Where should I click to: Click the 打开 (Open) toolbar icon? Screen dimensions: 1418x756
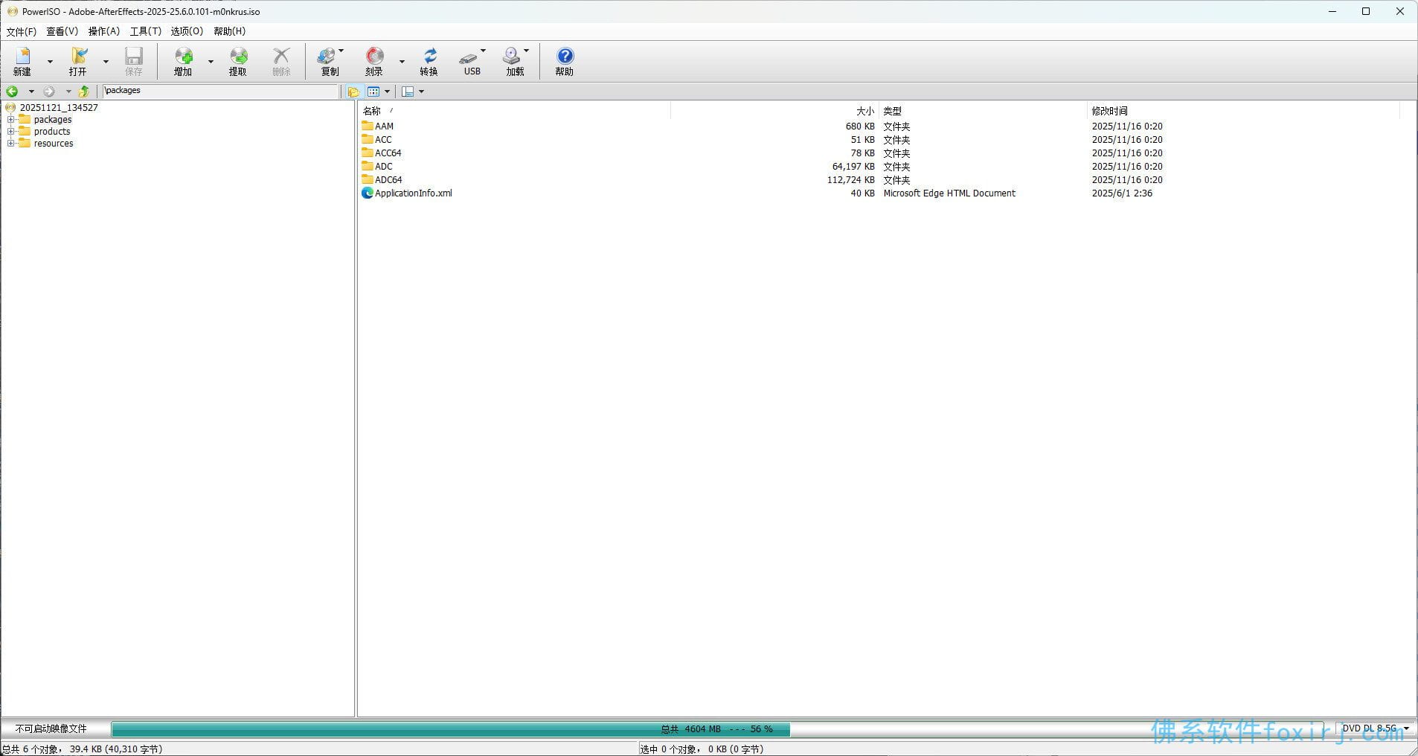click(x=78, y=61)
